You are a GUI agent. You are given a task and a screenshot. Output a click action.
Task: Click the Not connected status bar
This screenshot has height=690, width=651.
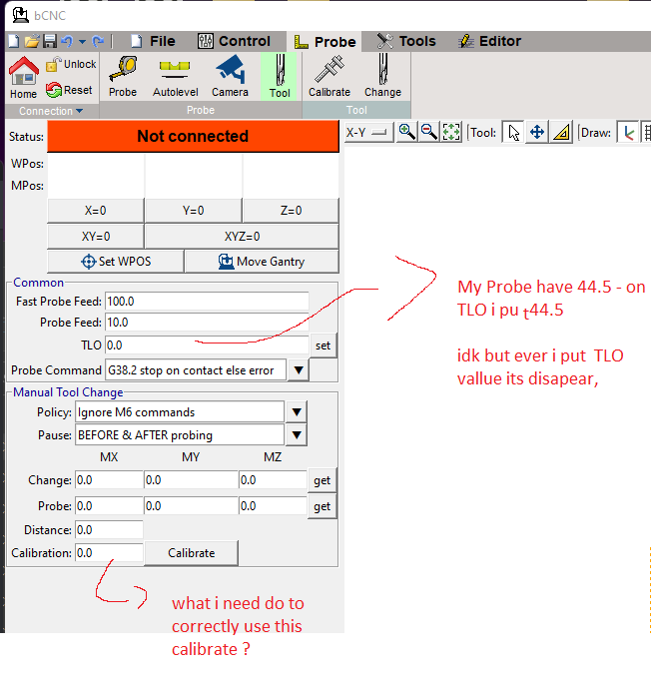[193, 137]
